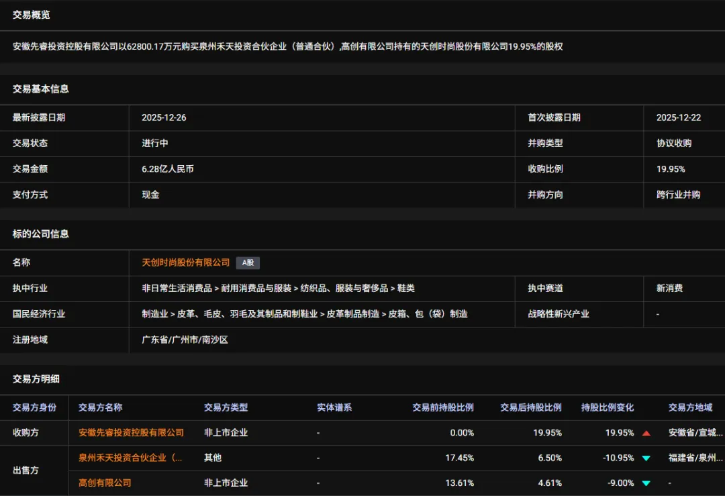Click the 协议收购 merger type value
Viewport: 725px width, 496px height.
674,144
